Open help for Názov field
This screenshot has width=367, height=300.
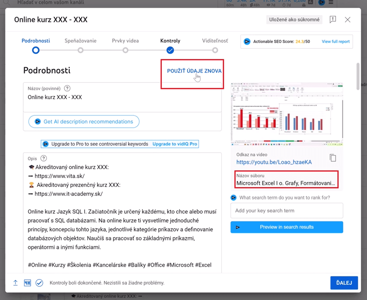click(67, 88)
